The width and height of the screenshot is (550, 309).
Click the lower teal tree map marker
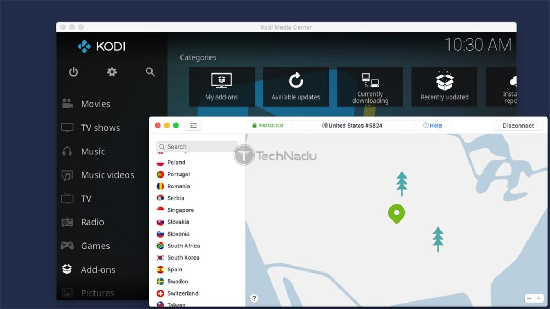[438, 239]
